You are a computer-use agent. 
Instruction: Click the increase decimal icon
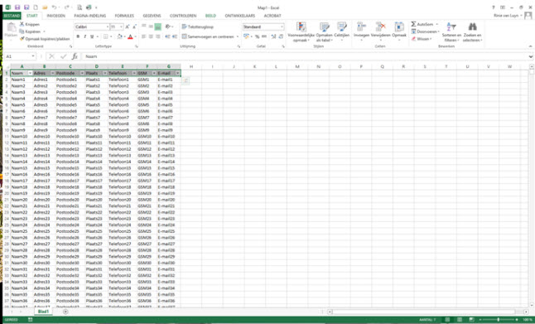[x=273, y=36]
